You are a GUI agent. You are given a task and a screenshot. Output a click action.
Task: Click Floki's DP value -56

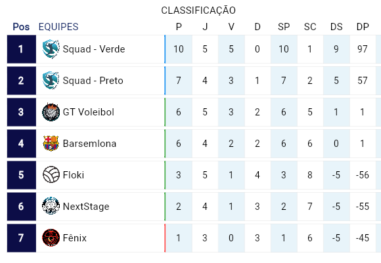[363, 175]
